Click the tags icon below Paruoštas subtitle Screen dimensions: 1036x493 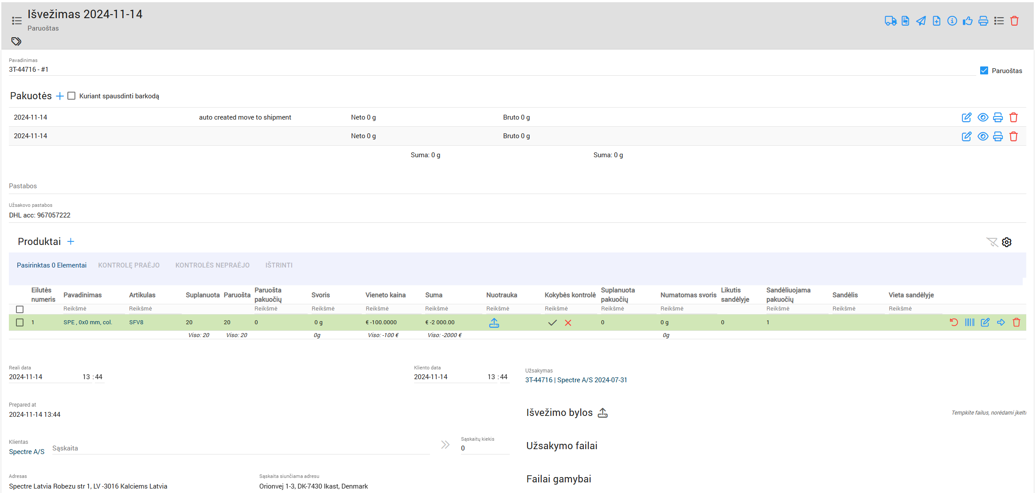pos(16,42)
